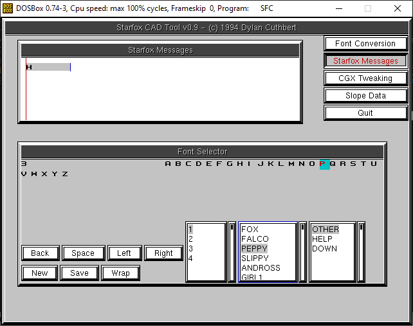Pick glyph Y in Font Selector
The height and width of the screenshot is (326, 413).
55,174
